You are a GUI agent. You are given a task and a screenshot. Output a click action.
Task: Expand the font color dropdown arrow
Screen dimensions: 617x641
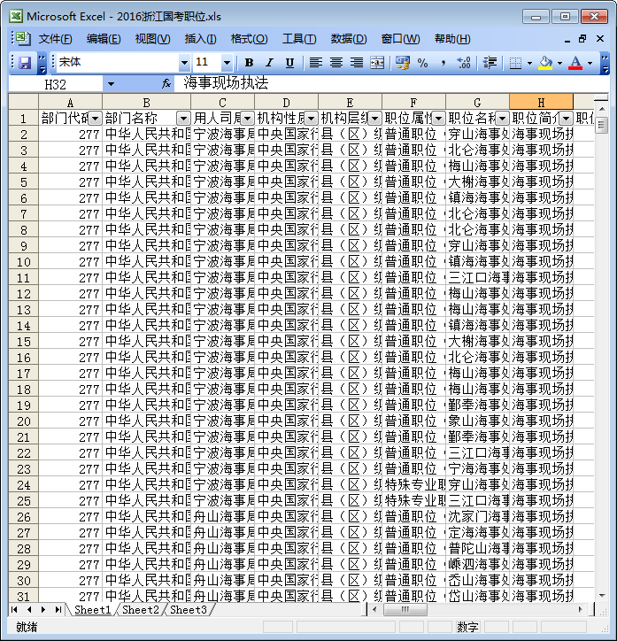590,63
